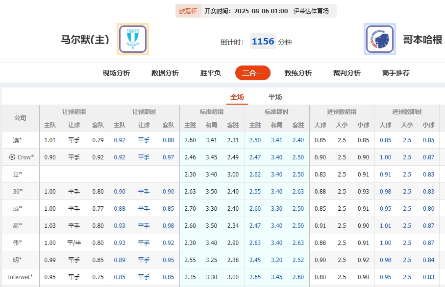Click the ball icon beside Crow*
The height and width of the screenshot is (287, 445).
(x=11, y=157)
